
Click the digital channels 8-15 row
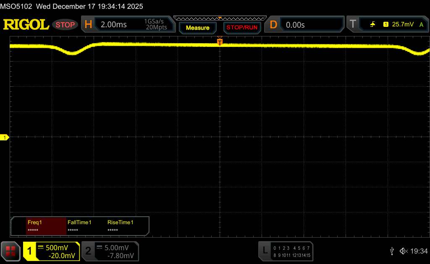(x=292, y=255)
